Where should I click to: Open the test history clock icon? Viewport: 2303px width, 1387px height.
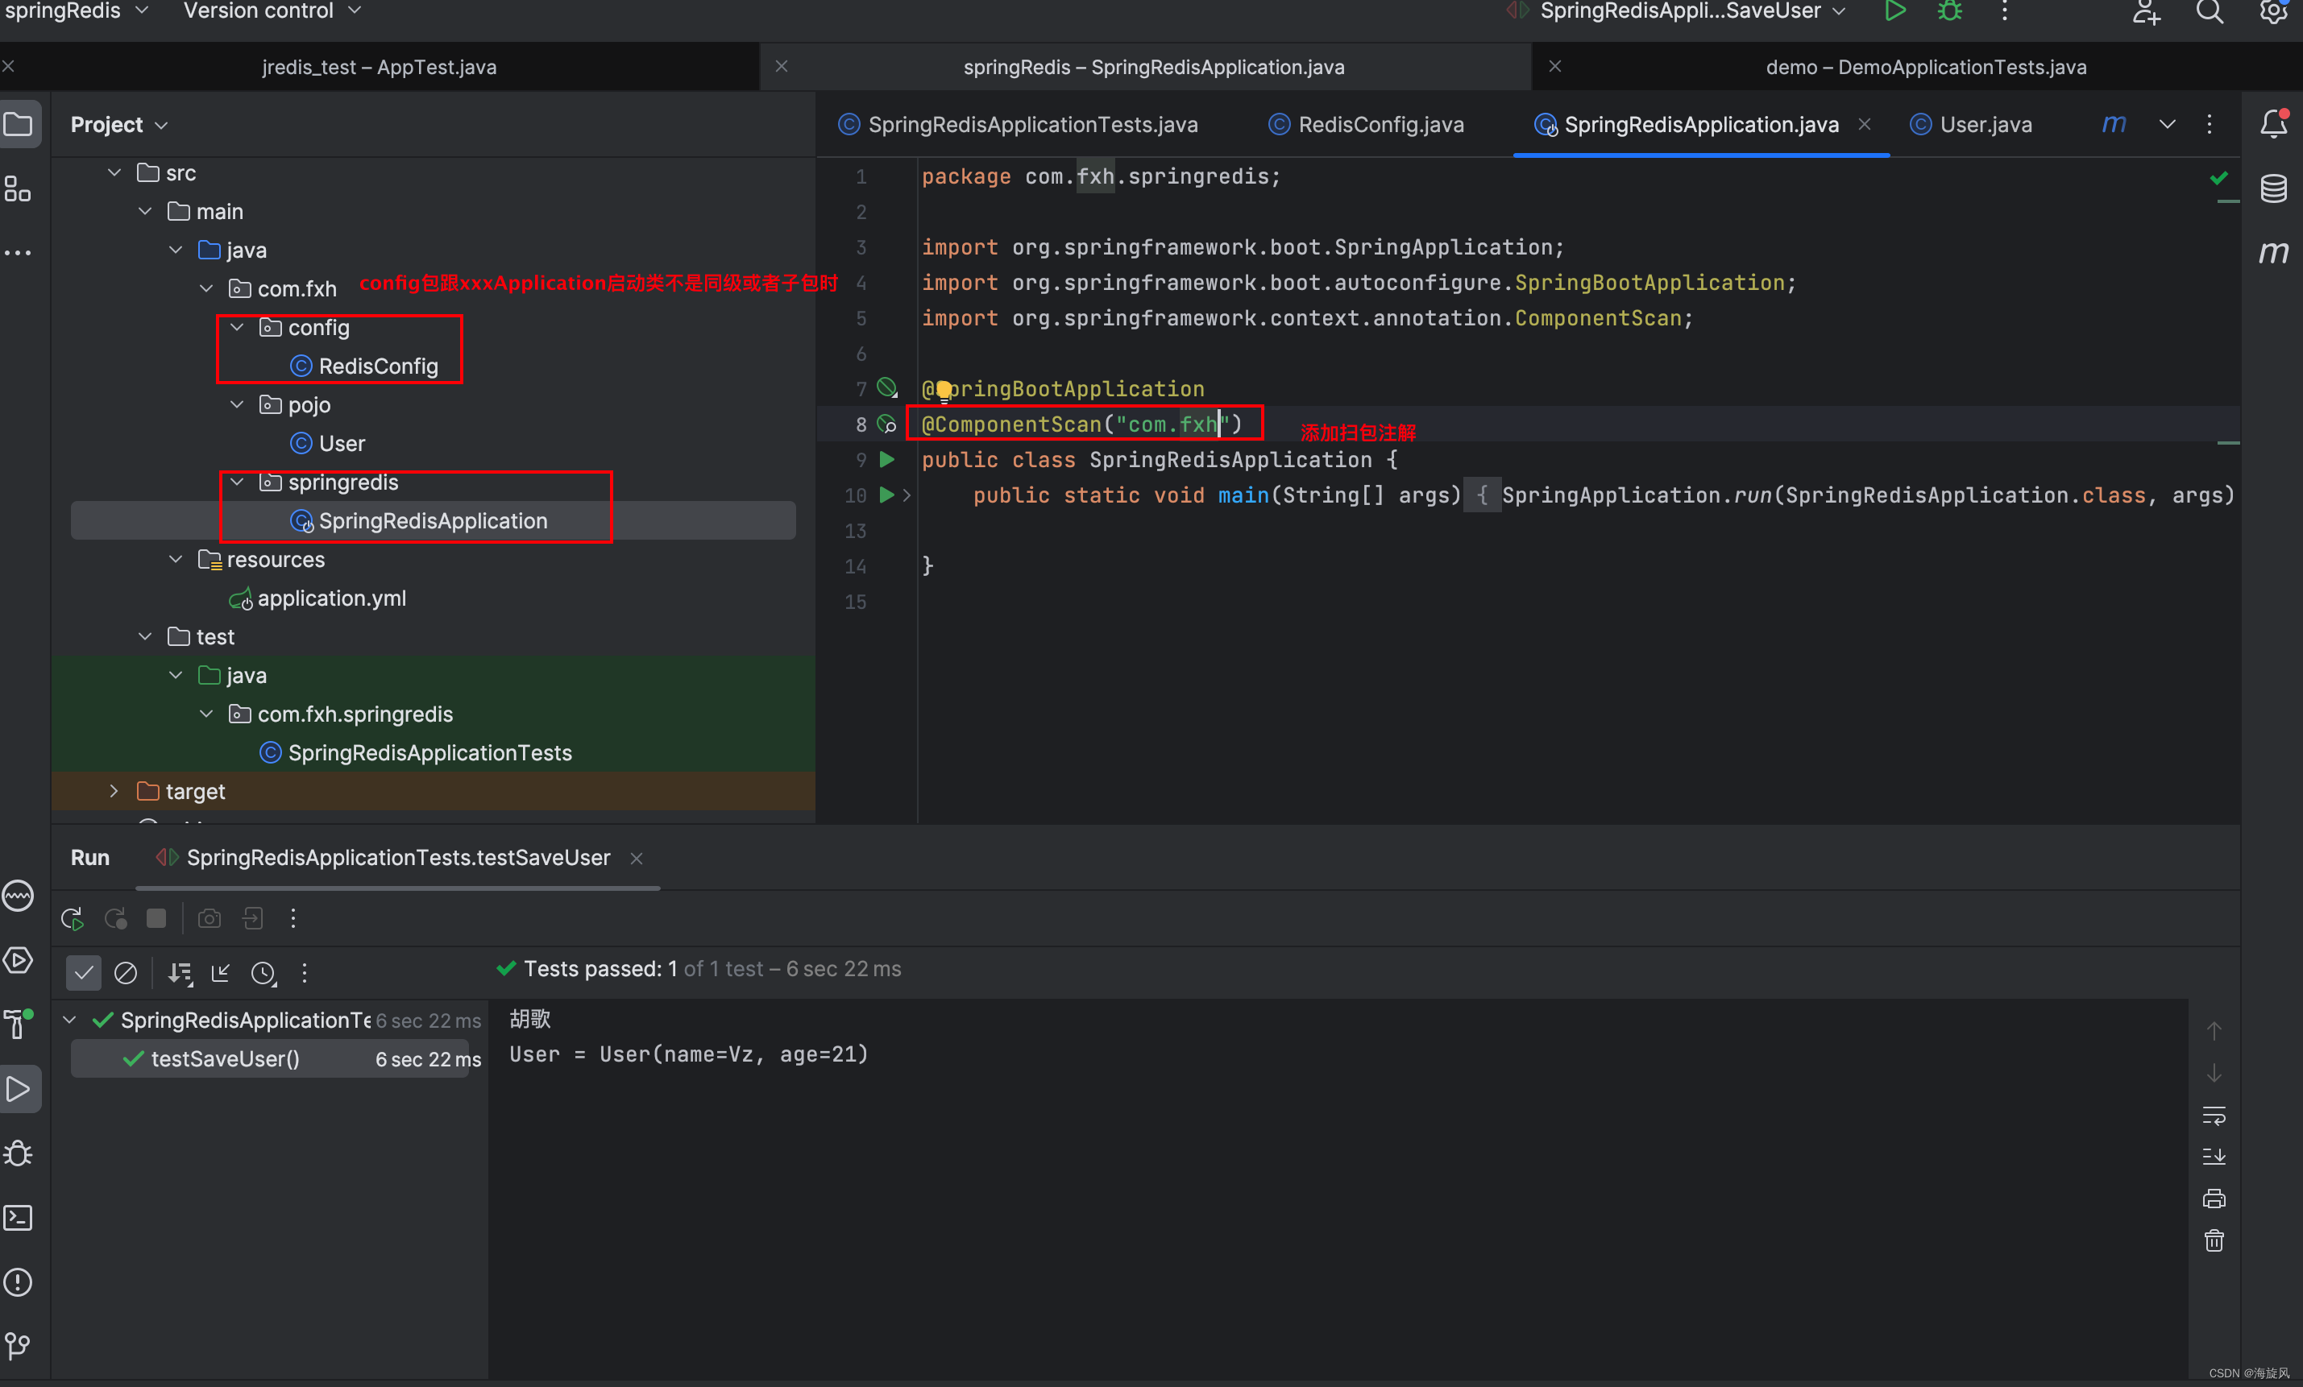pos(264,972)
